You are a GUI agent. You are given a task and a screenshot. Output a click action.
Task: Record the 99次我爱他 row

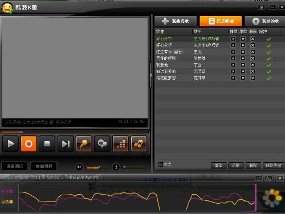click(x=243, y=71)
